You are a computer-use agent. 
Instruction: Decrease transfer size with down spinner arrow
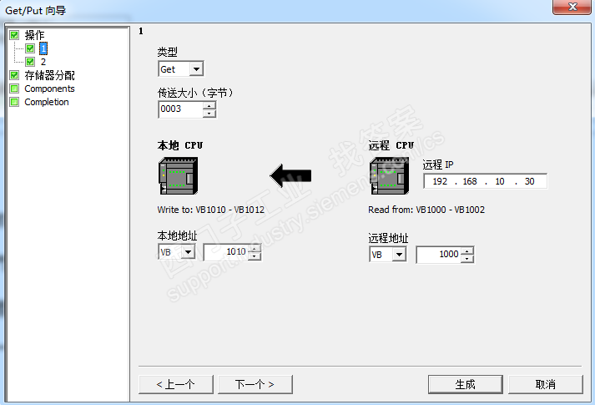coord(209,114)
